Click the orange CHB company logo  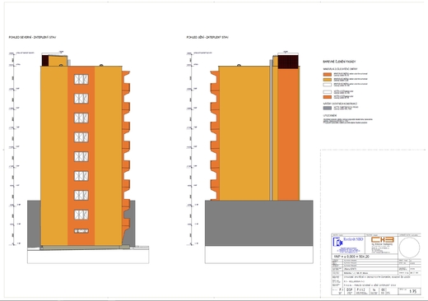tap(383, 239)
